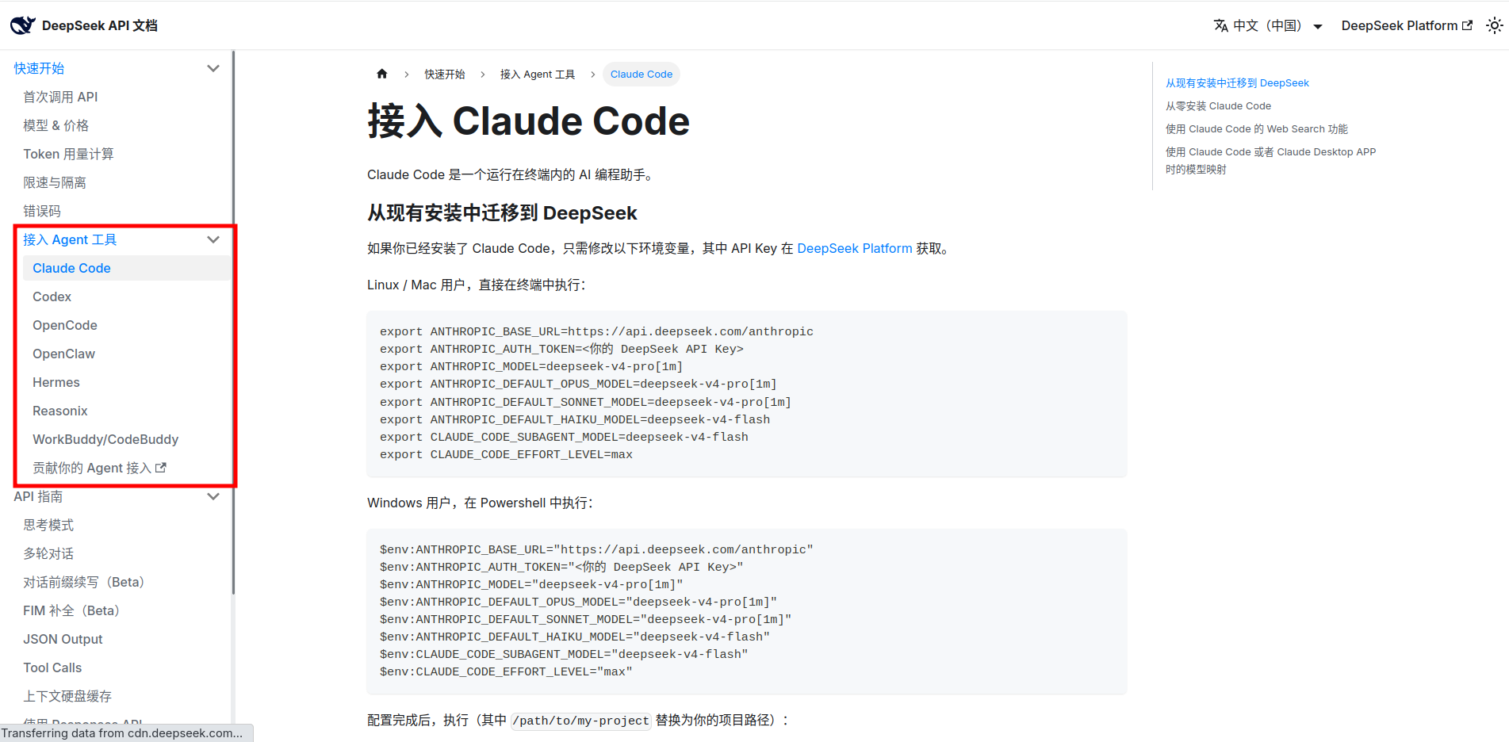Toggle the light/dark theme sun icon
The width and height of the screenshot is (1509, 742).
[x=1494, y=26]
